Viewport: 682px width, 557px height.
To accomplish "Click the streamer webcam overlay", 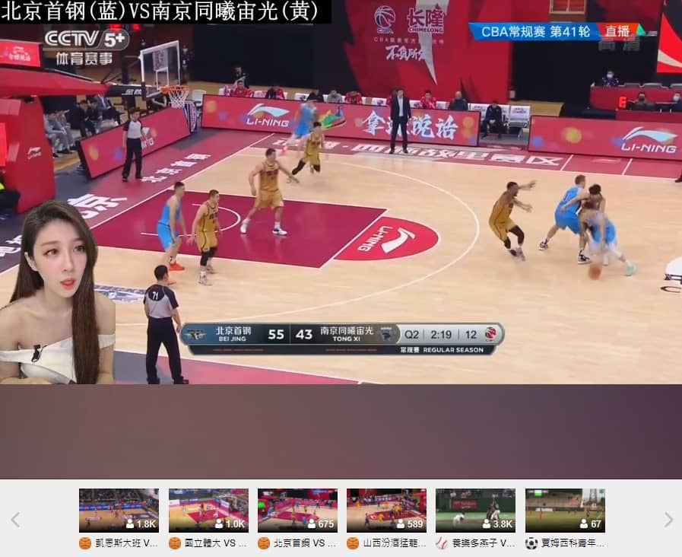I will pyautogui.click(x=58, y=292).
